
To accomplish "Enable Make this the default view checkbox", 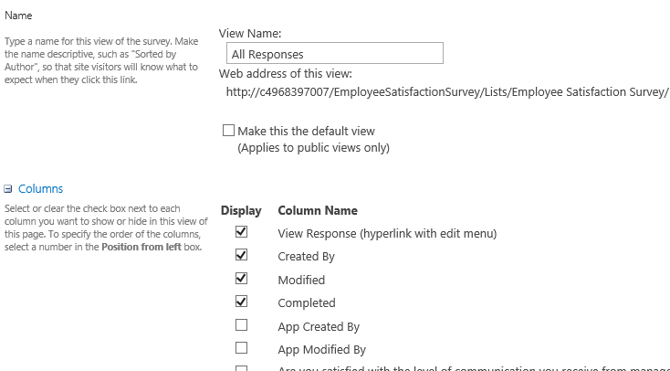I will (228, 131).
